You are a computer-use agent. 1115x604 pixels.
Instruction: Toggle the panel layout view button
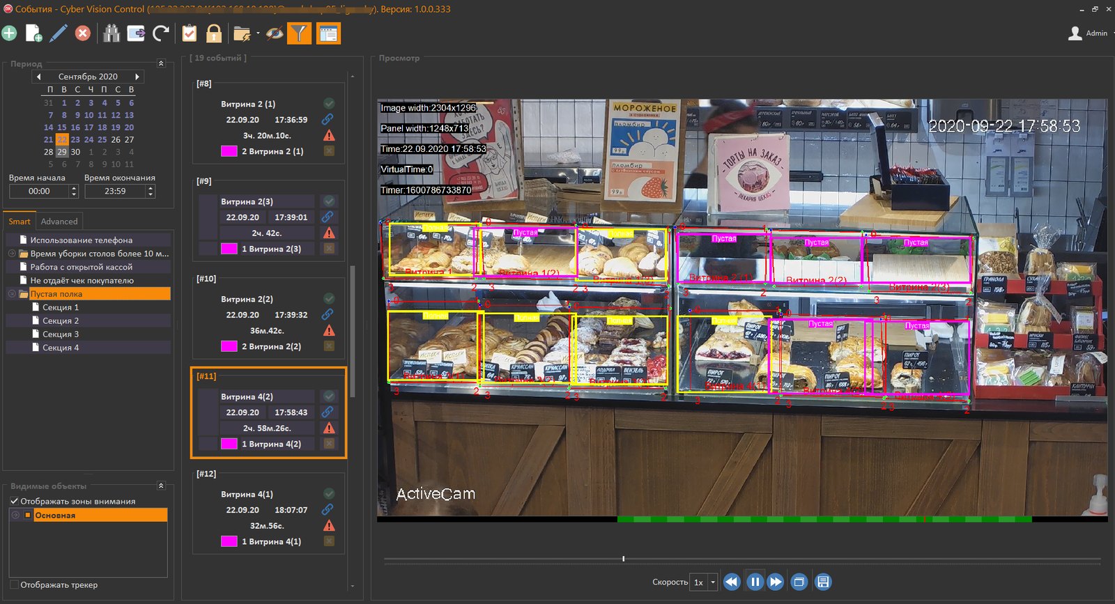click(328, 33)
